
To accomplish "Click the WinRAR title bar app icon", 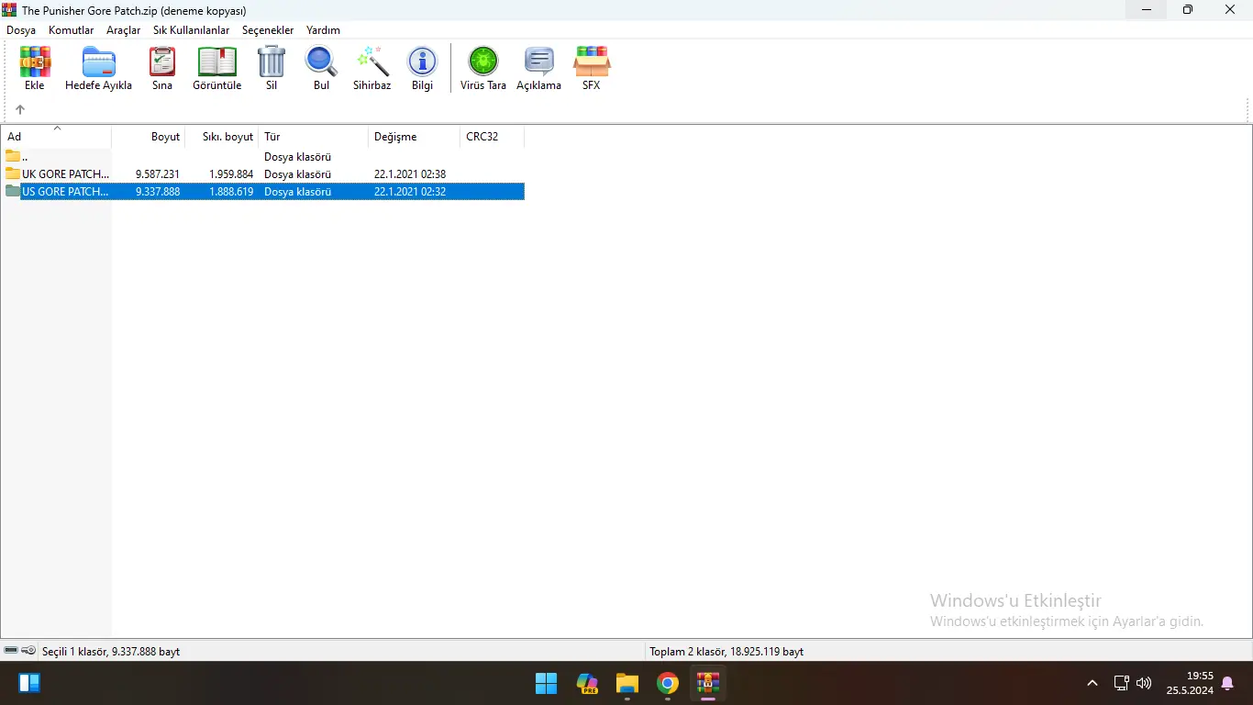I will point(10,10).
